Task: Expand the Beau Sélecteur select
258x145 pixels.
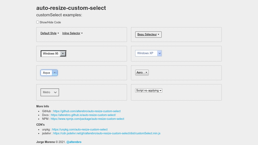Action: click(148, 34)
